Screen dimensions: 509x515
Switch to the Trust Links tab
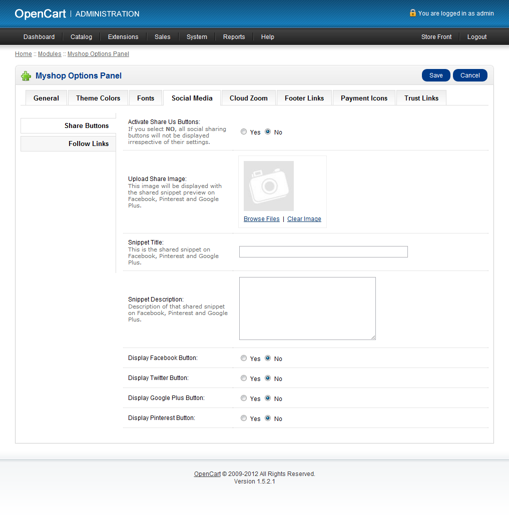(x=421, y=98)
